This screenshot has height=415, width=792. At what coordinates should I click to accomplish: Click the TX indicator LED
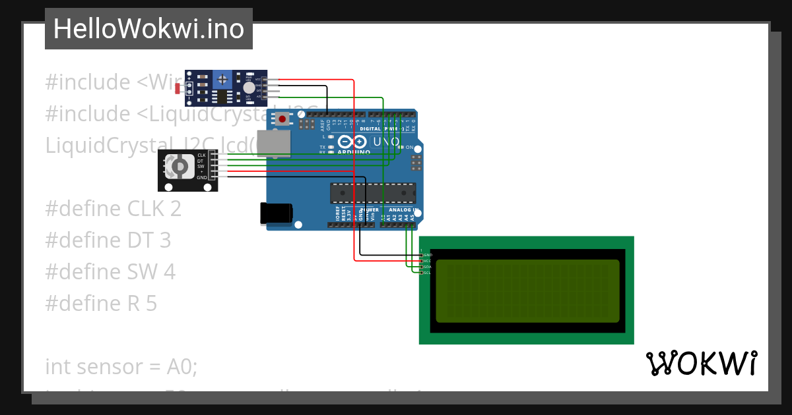pyautogui.click(x=330, y=147)
